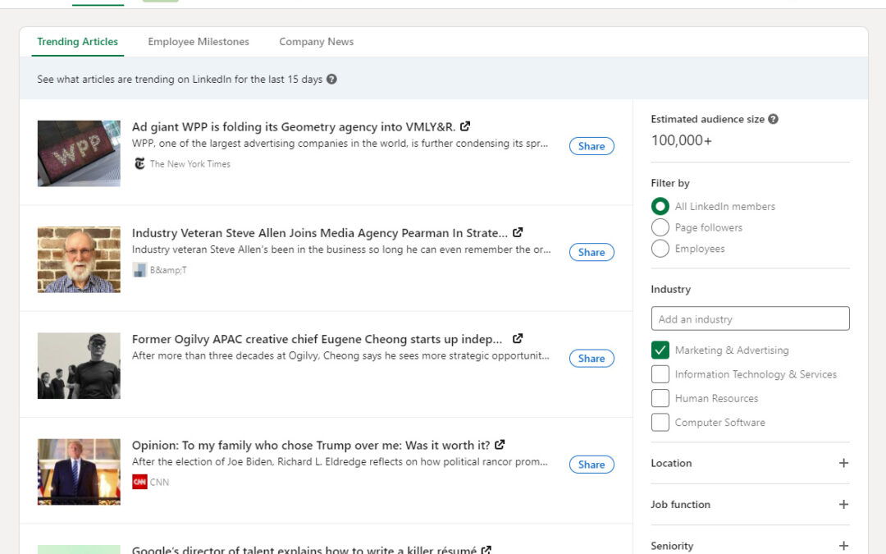Screen dimensions: 886x554
Task: Enable the Information Technology & Services checkbox
Action: 660,374
